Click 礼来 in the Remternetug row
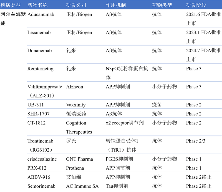 [x=71, y=69]
